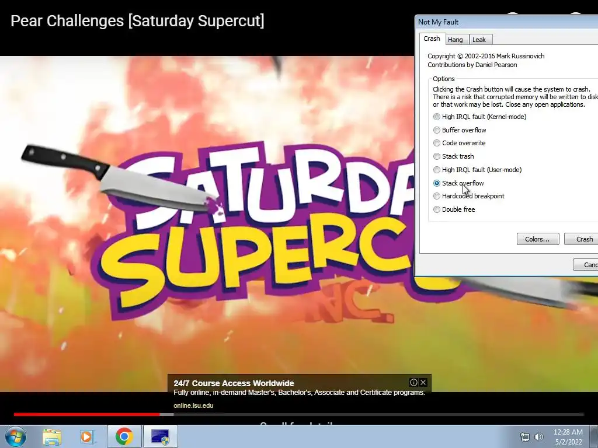Select High IRQL fault (Kernel-mode) option
Image resolution: width=598 pixels, height=448 pixels.
(x=480, y=117)
